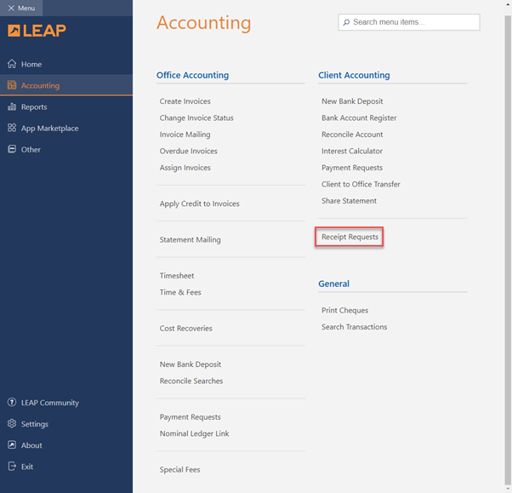The image size is (512, 493).
Task: Click the Exit icon
Action: [12, 467]
